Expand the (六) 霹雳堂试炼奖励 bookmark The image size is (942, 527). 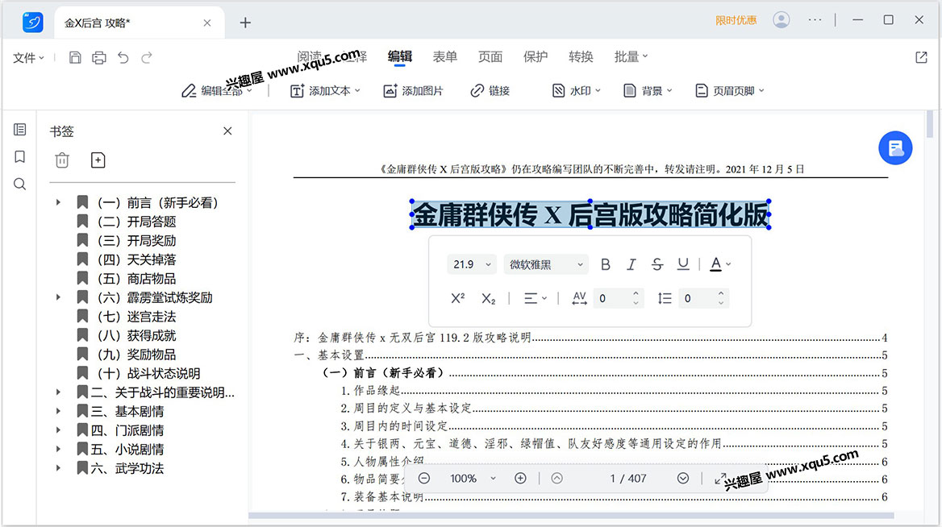click(x=58, y=297)
